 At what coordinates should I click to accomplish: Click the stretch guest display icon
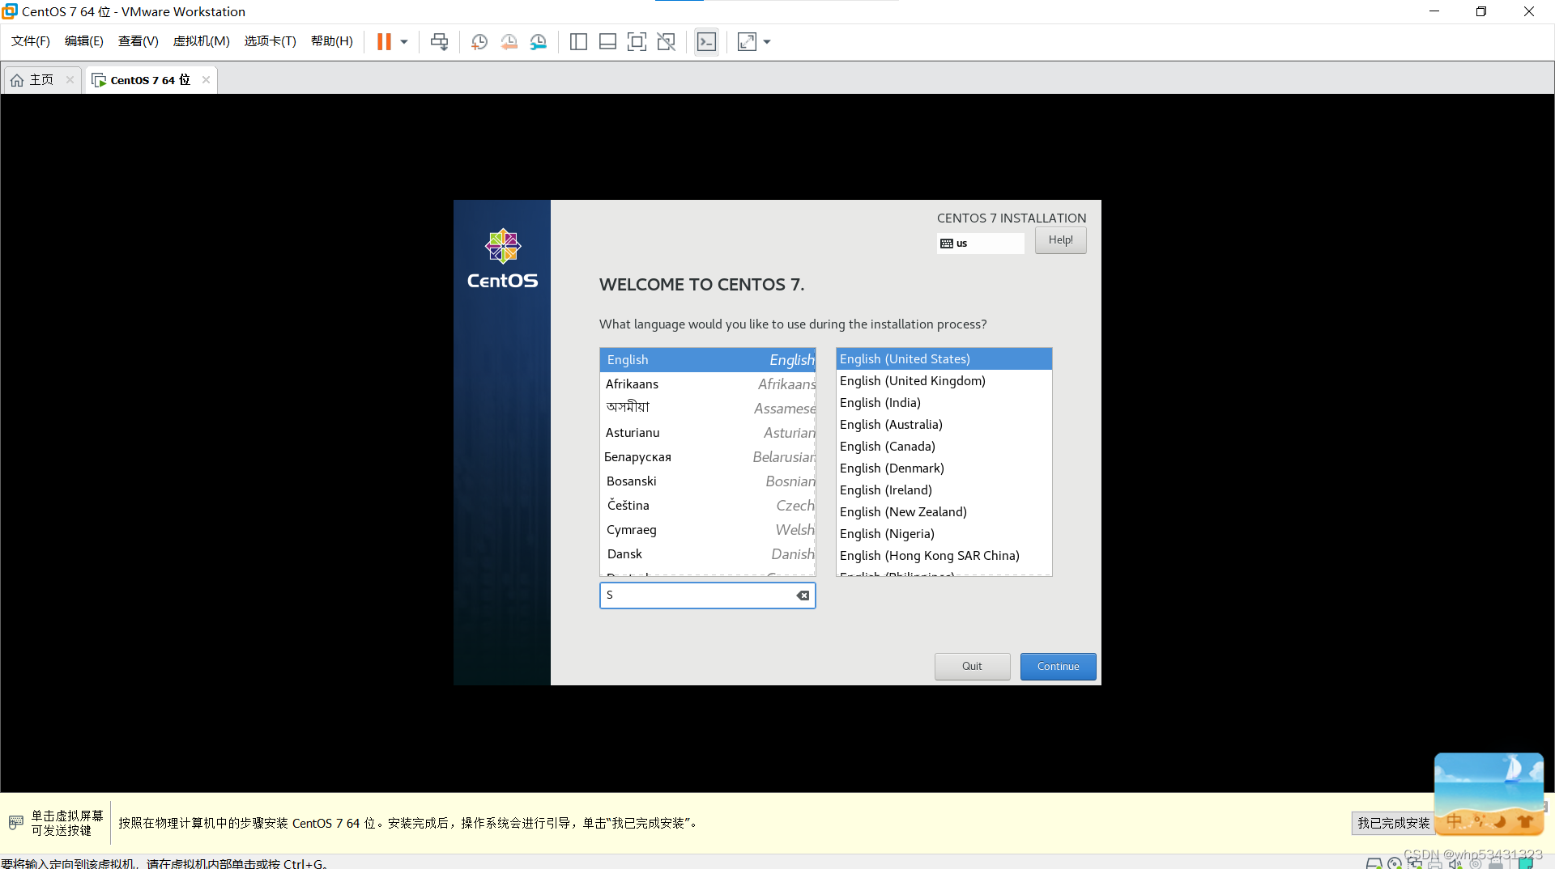pyautogui.click(x=747, y=42)
